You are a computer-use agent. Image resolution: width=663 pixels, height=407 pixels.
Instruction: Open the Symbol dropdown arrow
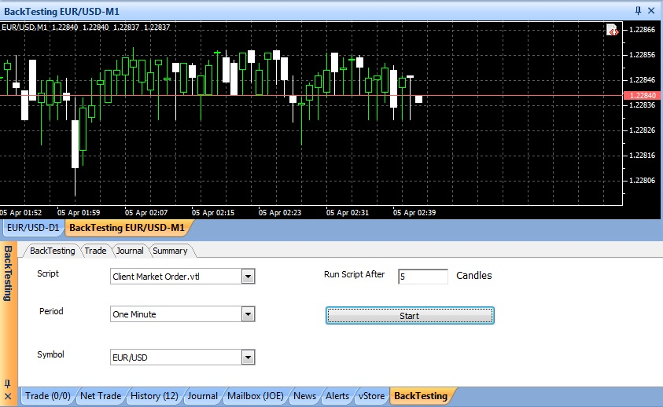point(249,357)
